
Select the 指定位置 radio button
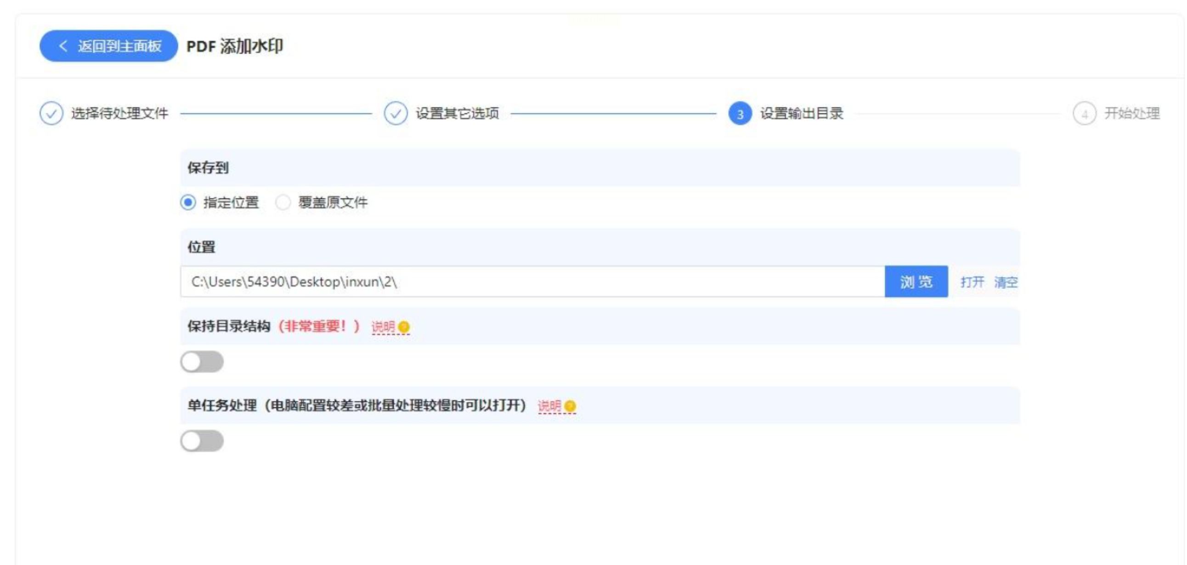coord(188,202)
